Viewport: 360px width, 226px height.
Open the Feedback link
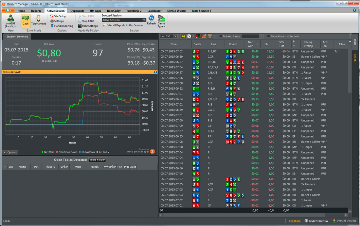click(295, 221)
